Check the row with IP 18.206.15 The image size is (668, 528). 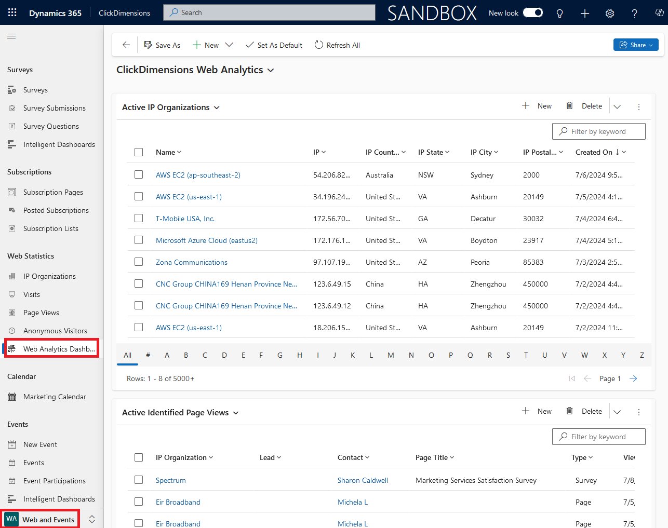point(139,327)
